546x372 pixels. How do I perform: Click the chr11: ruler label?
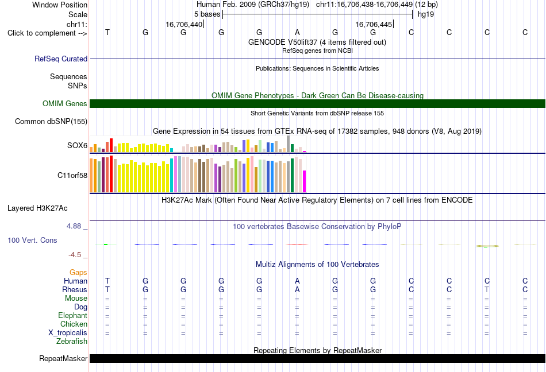point(77,24)
